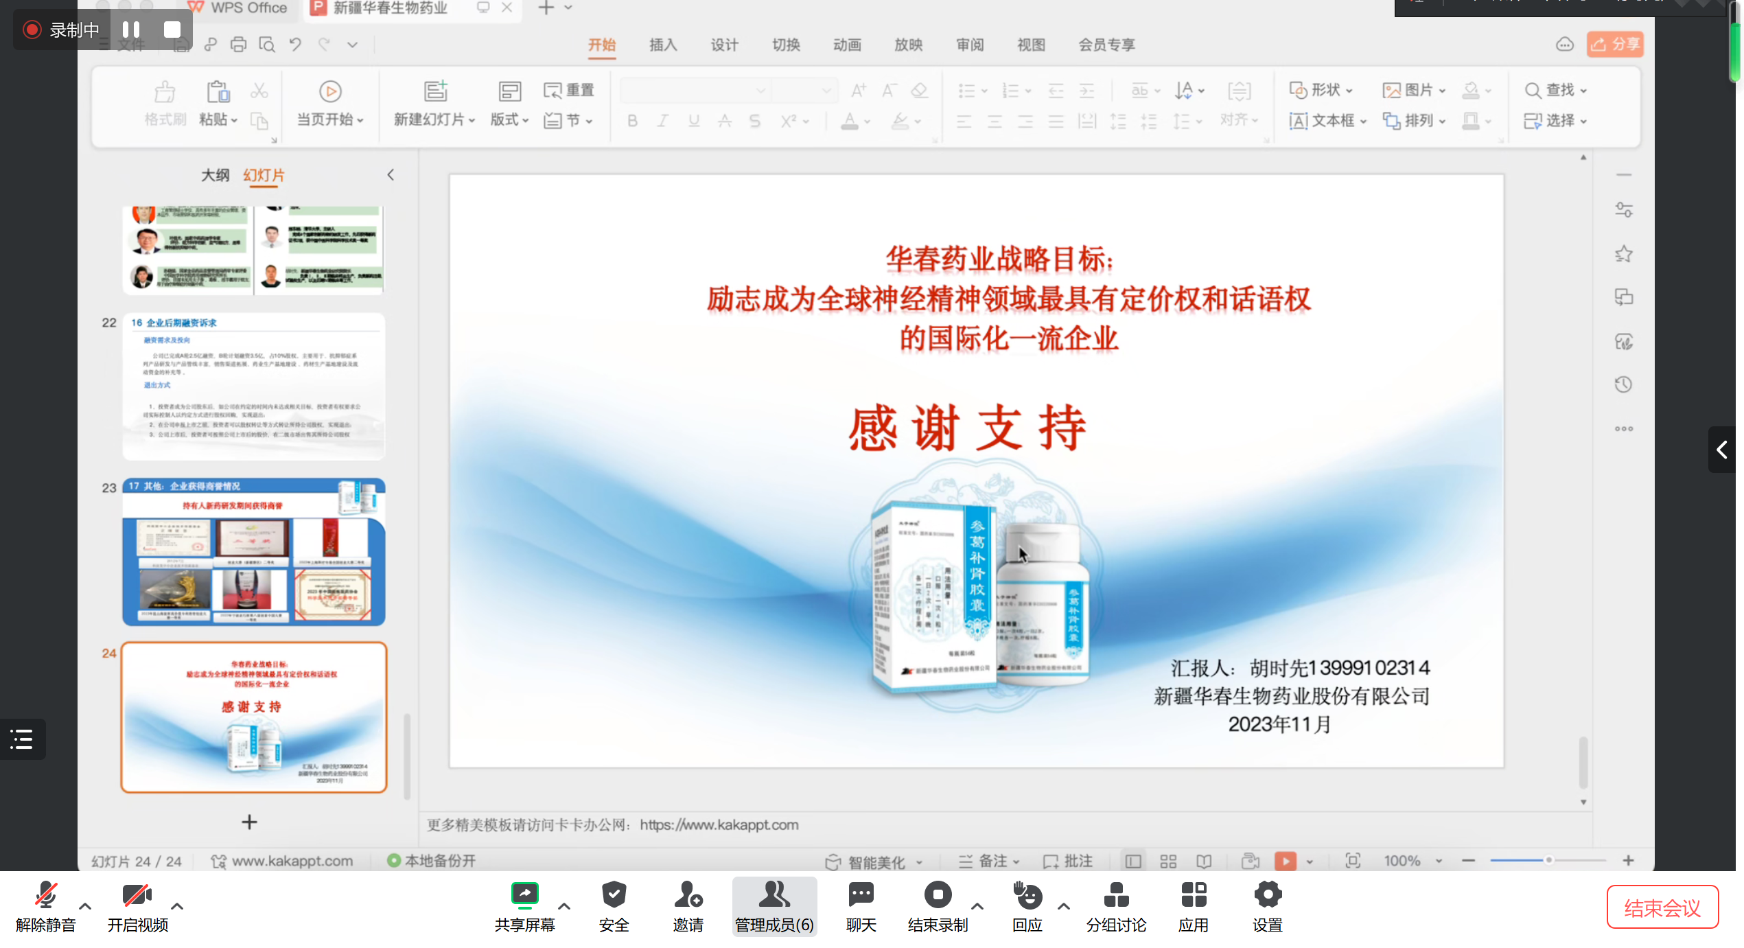Viewport: 1744px width, 948px height.
Task: Switch to the Transitions (切换) tab
Action: pyautogui.click(x=786, y=45)
